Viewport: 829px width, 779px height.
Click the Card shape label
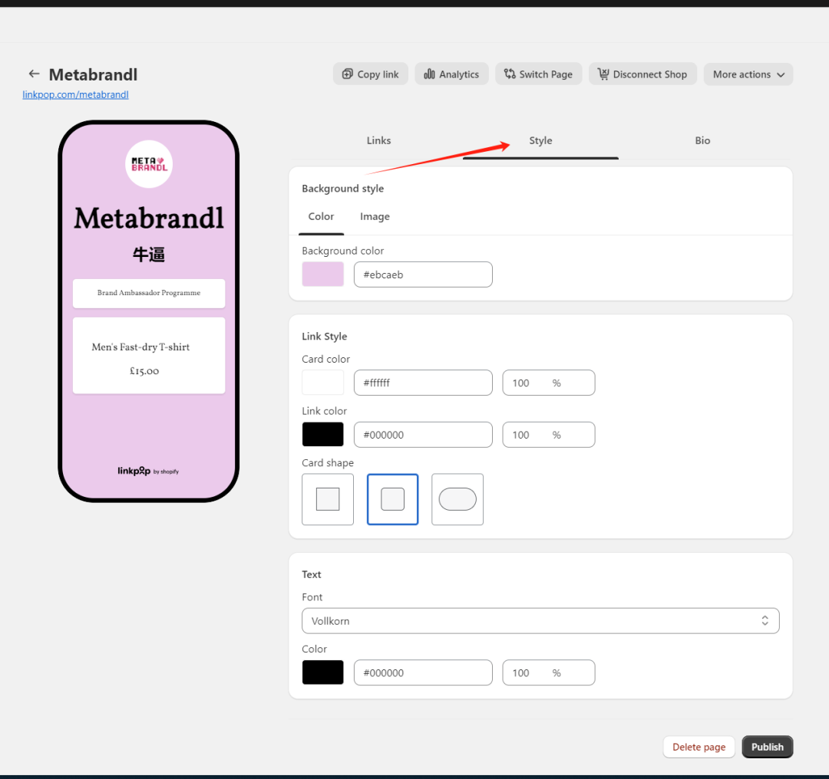328,462
